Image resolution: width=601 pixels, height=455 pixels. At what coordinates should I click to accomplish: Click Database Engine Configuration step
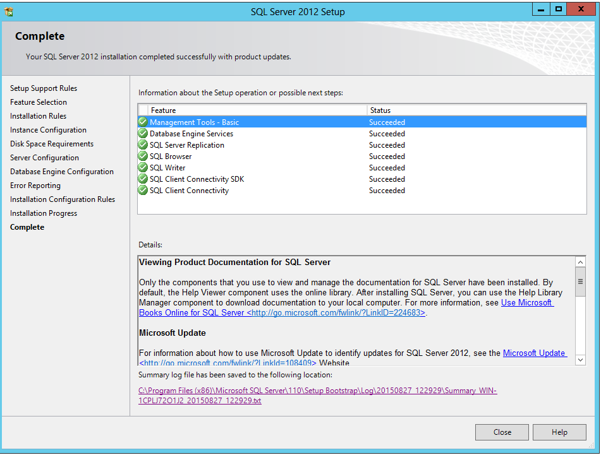[62, 172]
